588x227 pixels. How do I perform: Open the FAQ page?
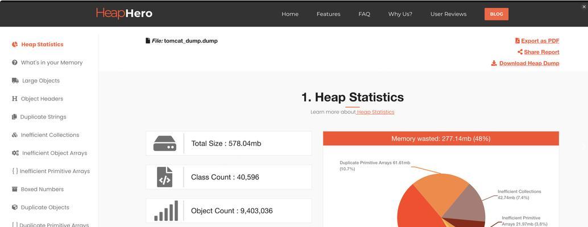click(364, 14)
